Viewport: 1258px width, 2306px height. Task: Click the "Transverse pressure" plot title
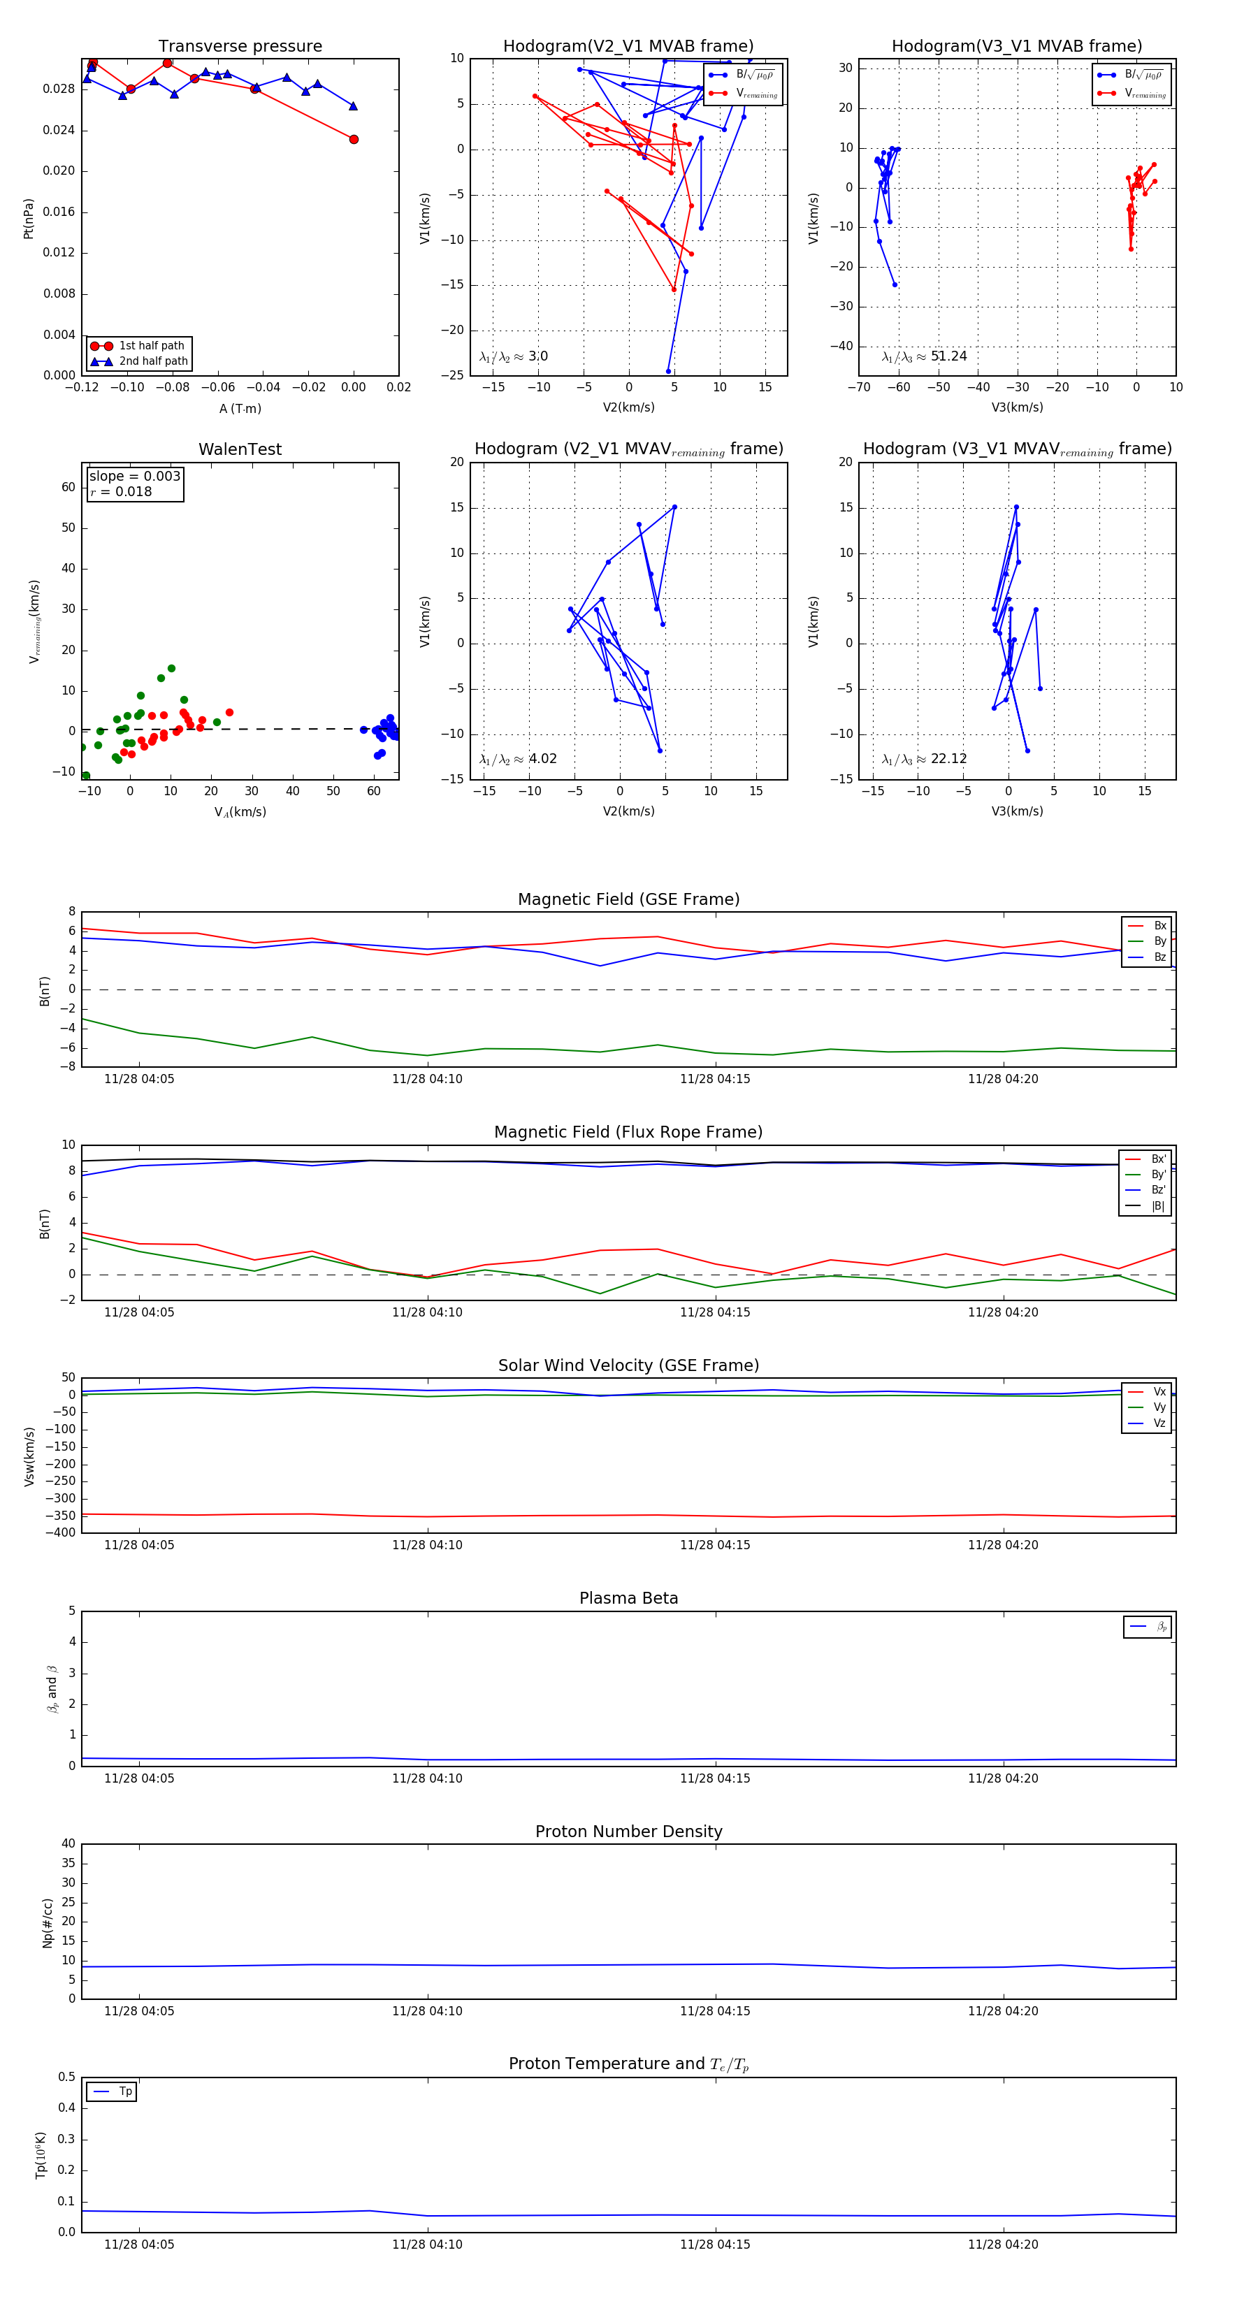[x=240, y=47]
